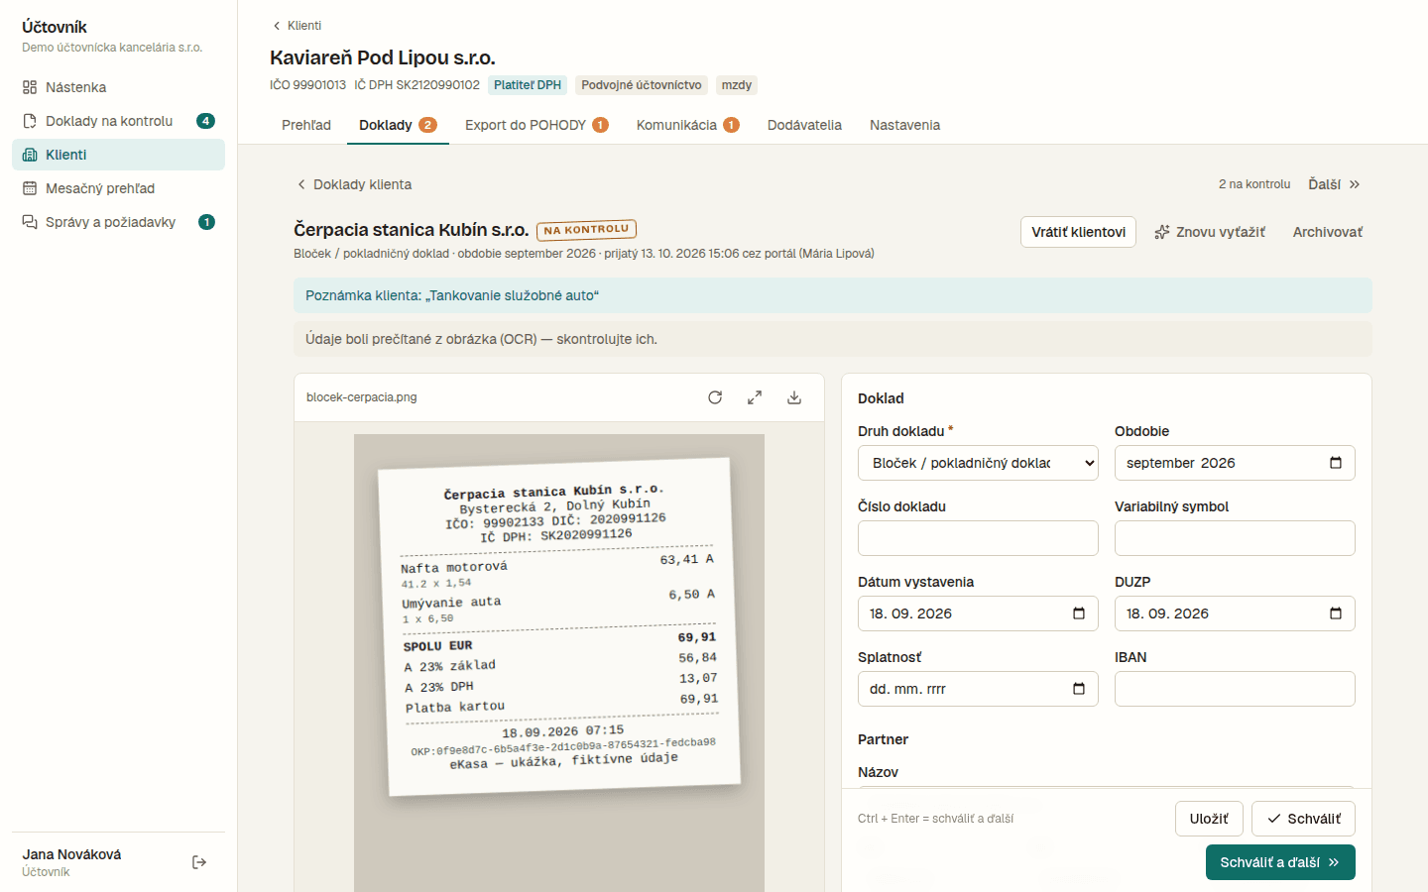Click Archivovať to archive document
Image resolution: width=1428 pixels, height=892 pixels.
pyautogui.click(x=1327, y=232)
